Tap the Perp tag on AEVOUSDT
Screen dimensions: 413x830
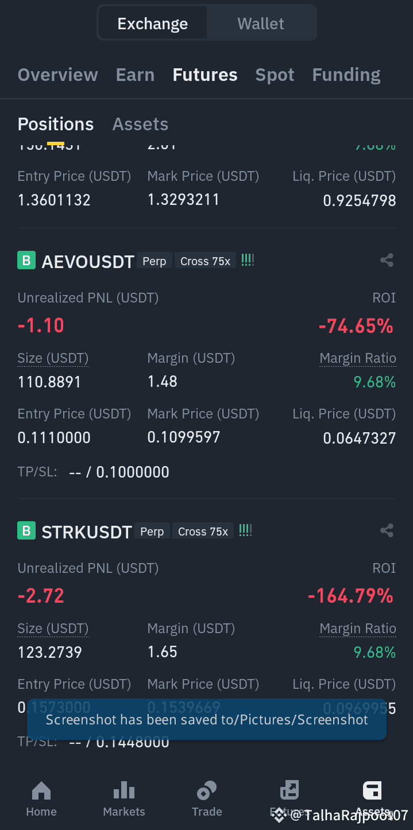[x=154, y=261]
